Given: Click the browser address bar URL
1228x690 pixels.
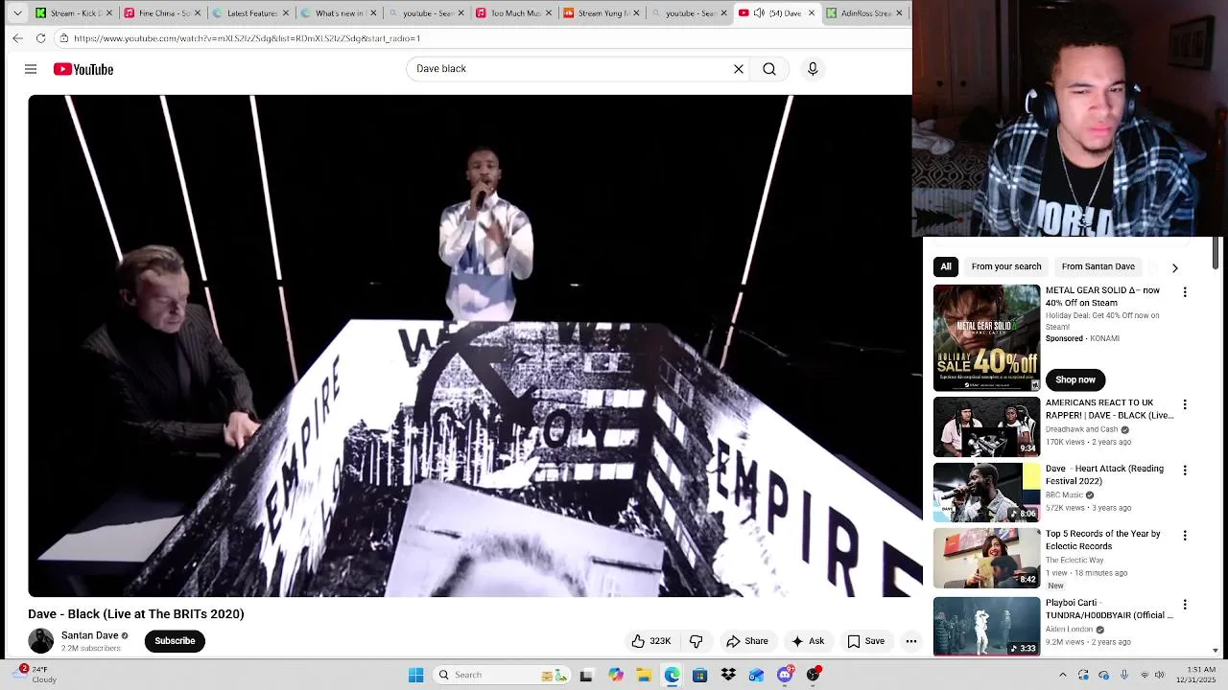Looking at the screenshot, I should (247, 38).
